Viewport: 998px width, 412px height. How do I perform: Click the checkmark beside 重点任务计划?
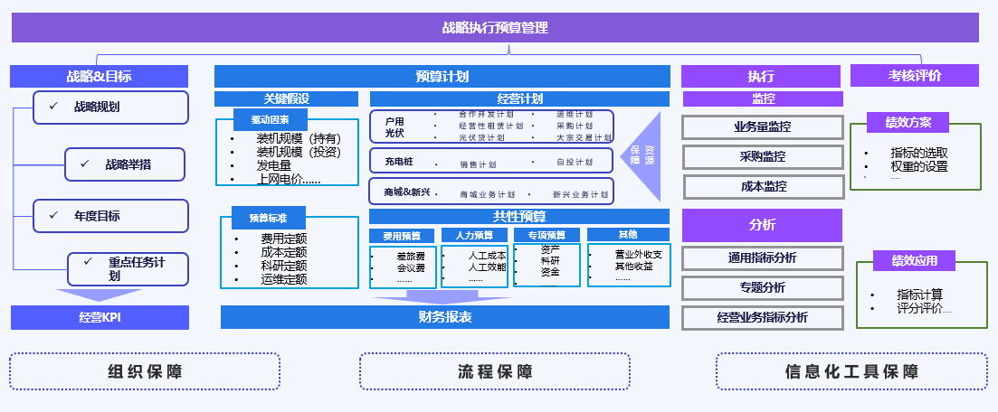pos(88,261)
